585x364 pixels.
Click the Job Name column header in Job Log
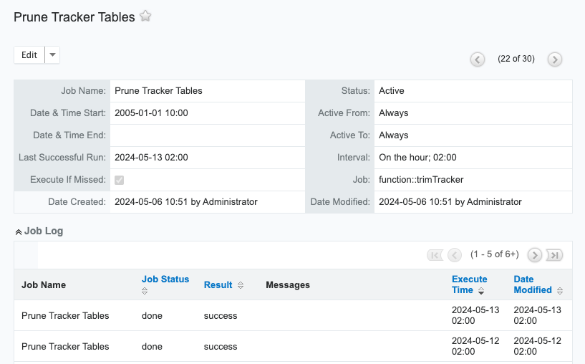tap(44, 285)
